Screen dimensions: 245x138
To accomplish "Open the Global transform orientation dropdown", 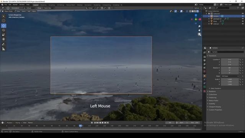I will [90, 8].
